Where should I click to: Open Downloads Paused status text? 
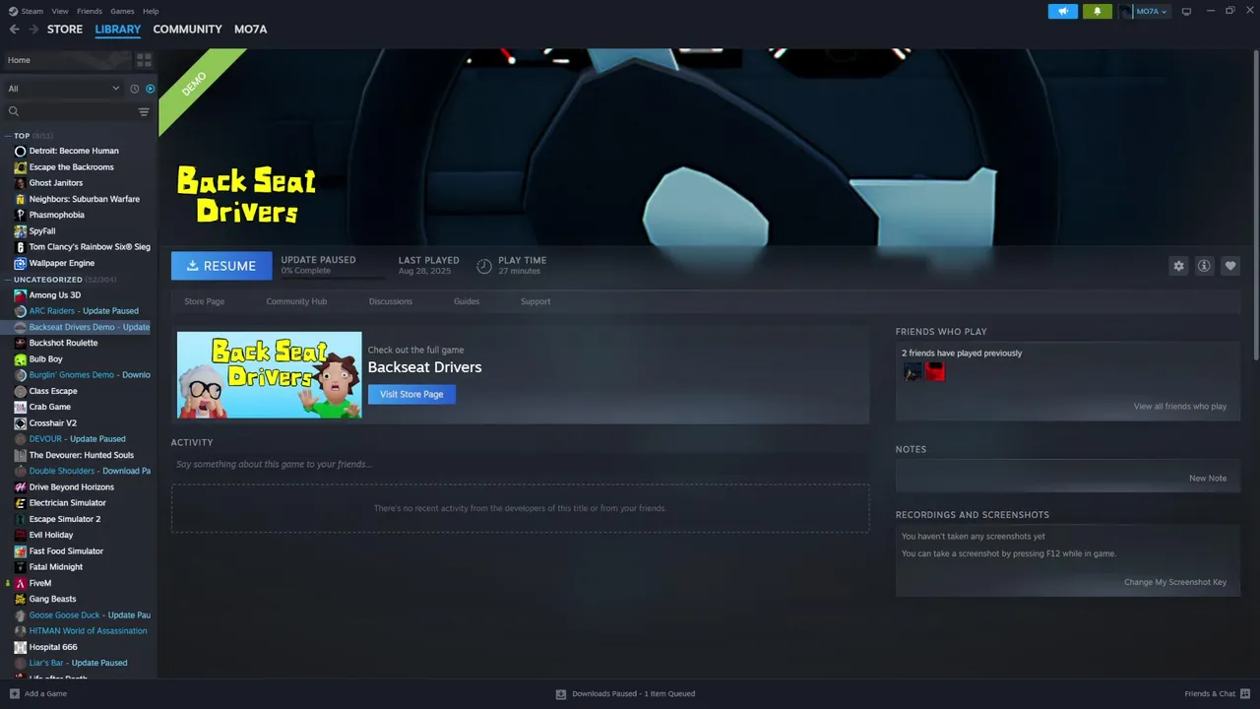pos(634,693)
